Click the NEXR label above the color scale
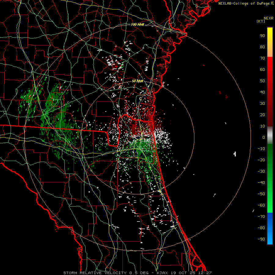The width and height of the screenshot is (275, 275). point(268,18)
